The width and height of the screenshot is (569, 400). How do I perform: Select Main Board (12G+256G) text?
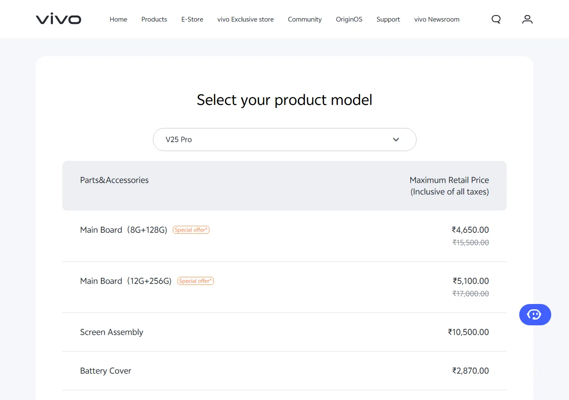point(126,281)
